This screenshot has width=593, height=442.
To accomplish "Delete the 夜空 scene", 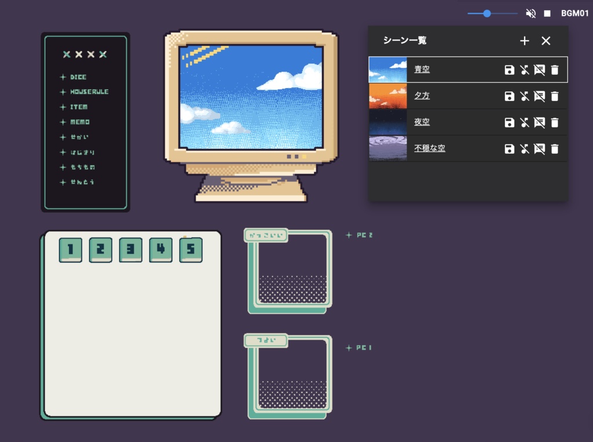I will tap(555, 123).
